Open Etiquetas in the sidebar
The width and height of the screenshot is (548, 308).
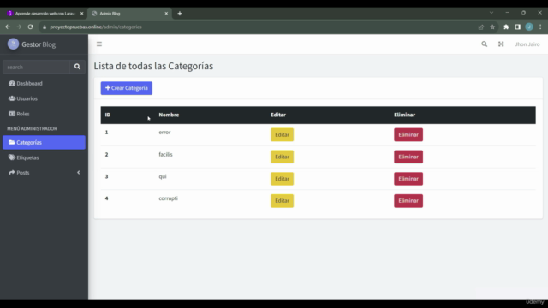click(x=44, y=157)
